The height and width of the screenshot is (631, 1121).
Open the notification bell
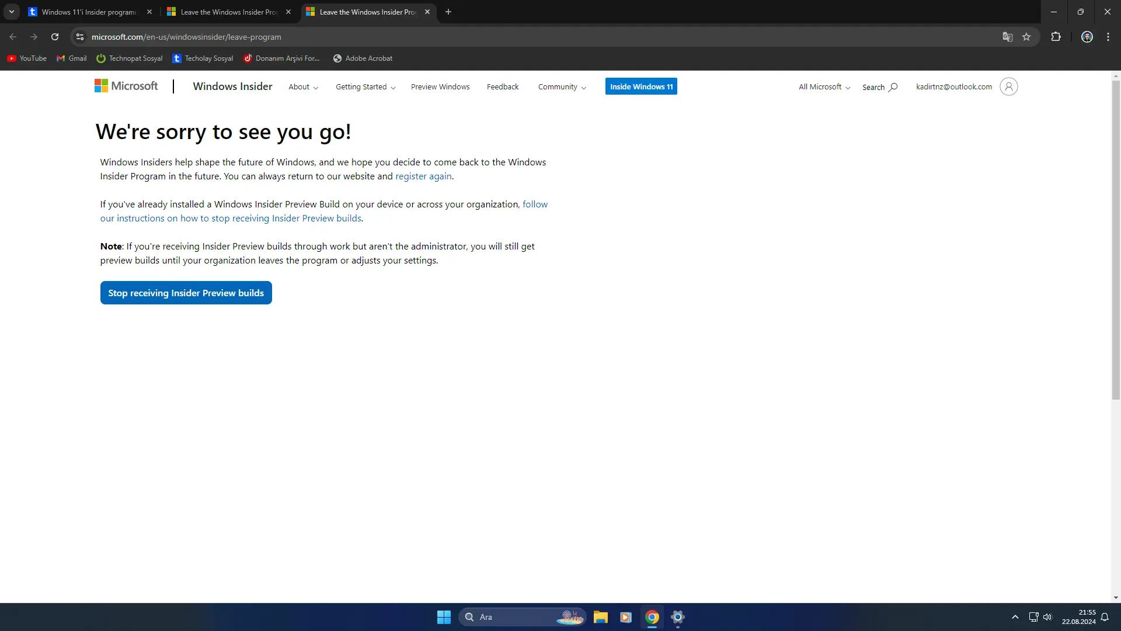[1105, 617]
